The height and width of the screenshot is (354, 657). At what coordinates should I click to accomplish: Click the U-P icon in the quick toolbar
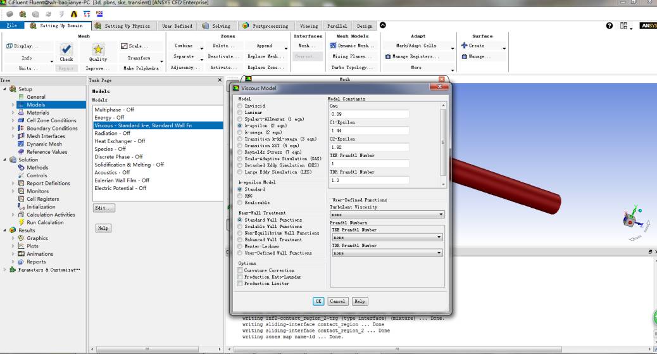click(x=87, y=14)
